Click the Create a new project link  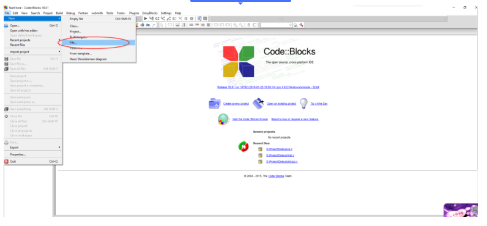[236, 104]
